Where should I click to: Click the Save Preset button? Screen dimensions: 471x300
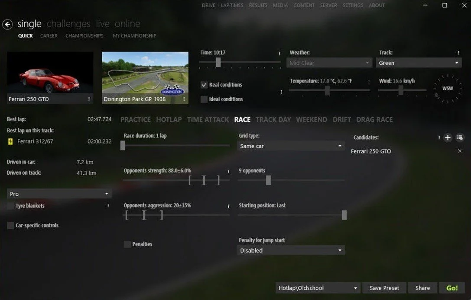[x=384, y=288]
